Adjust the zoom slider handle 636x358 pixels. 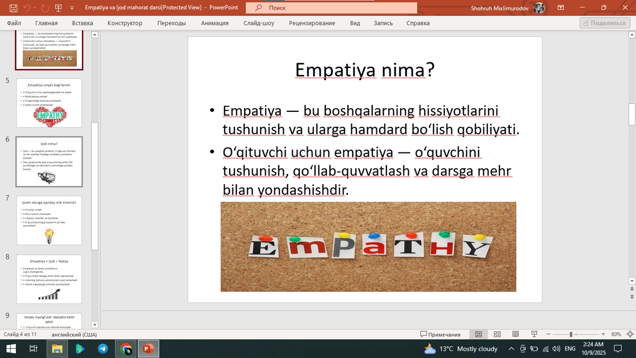tap(571, 334)
